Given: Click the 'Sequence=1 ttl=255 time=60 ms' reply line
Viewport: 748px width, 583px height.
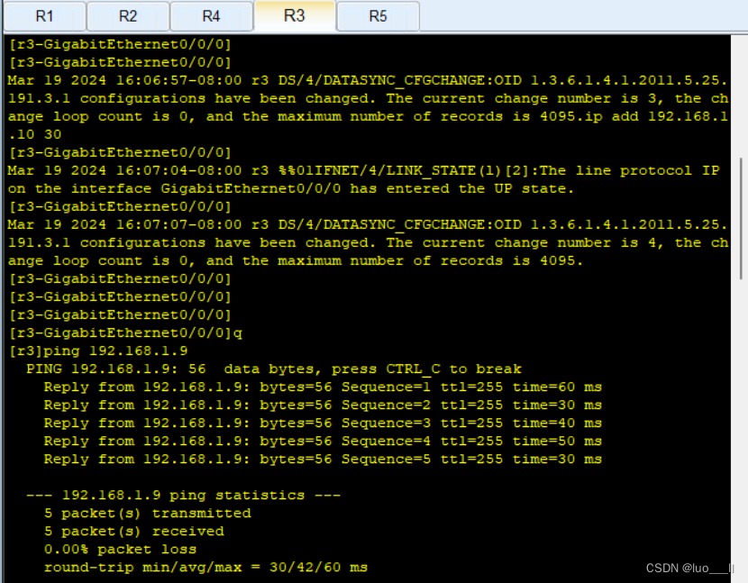Looking at the screenshot, I should click(323, 387).
